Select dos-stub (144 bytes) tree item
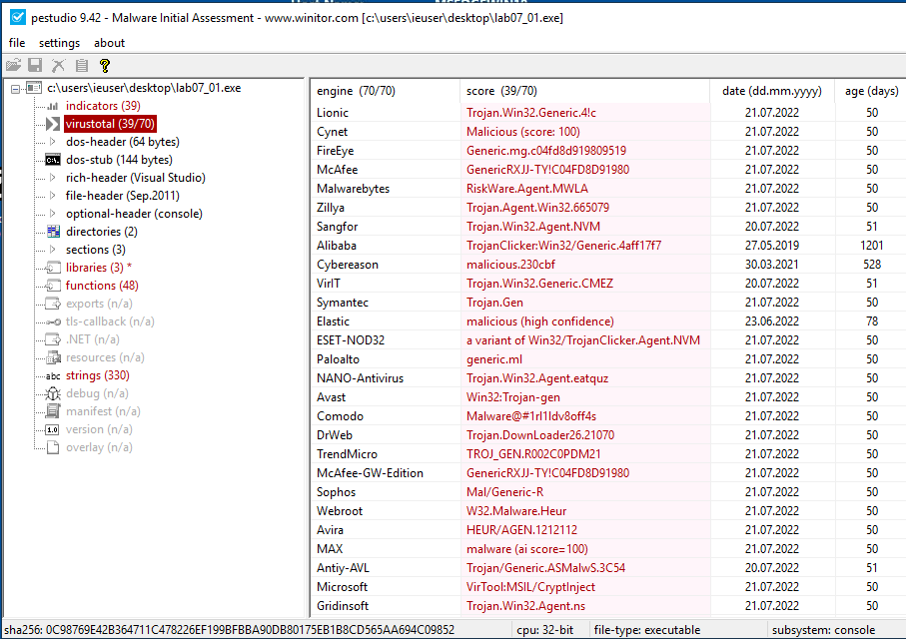The height and width of the screenshot is (639, 906). tap(119, 160)
